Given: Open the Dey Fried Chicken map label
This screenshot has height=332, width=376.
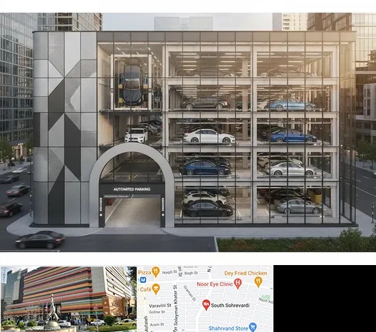Looking at the screenshot, I should click(245, 273).
